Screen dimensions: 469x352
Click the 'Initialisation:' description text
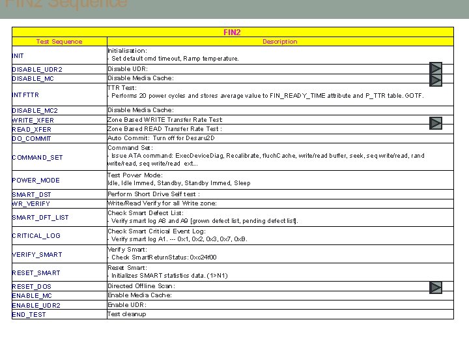tap(128, 51)
